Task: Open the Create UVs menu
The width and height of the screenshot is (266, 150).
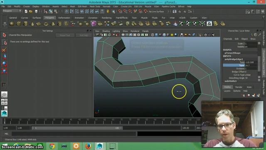Action: (x=126, y=7)
